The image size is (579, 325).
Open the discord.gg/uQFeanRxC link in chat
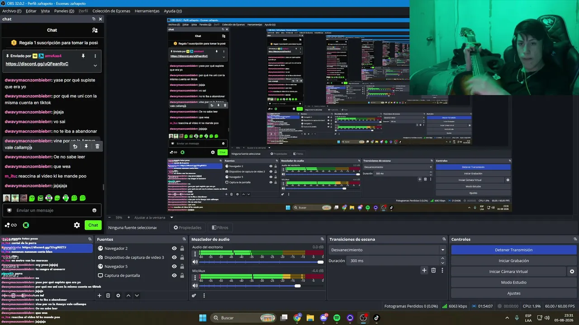pyautogui.click(x=37, y=64)
